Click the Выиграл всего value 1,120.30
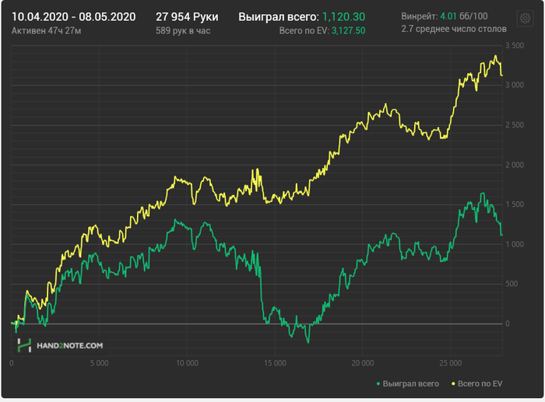This screenshot has height=402, width=545. (344, 17)
